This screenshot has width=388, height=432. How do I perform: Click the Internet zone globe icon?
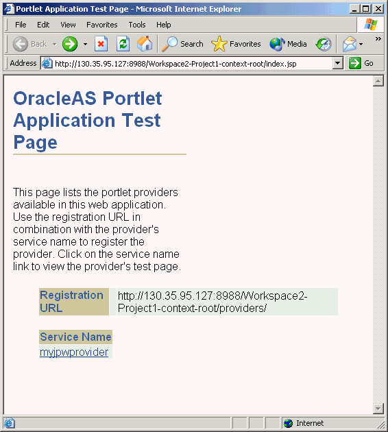click(289, 423)
